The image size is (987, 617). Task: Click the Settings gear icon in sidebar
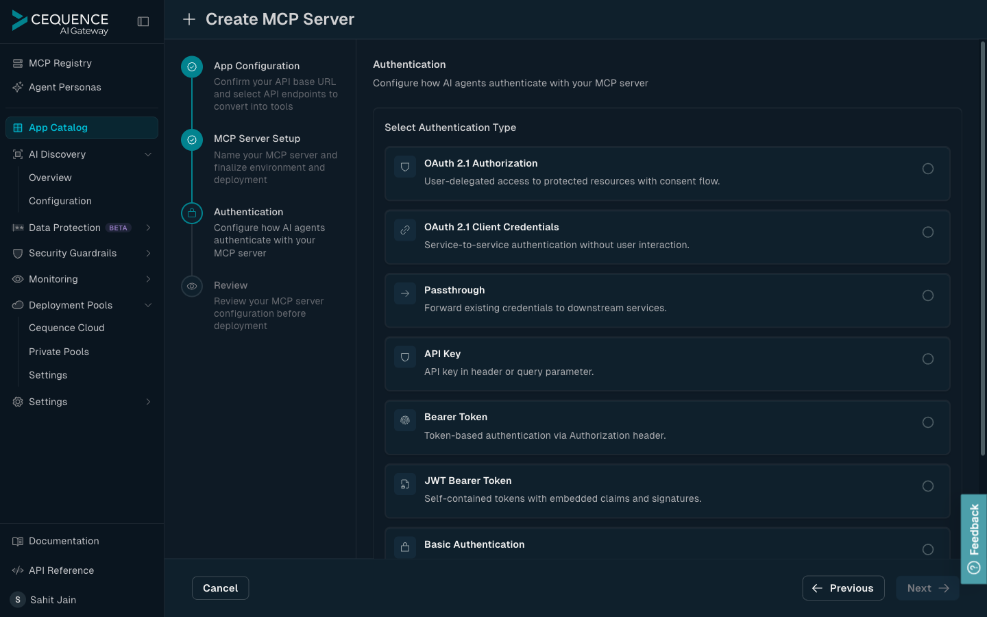(x=18, y=402)
